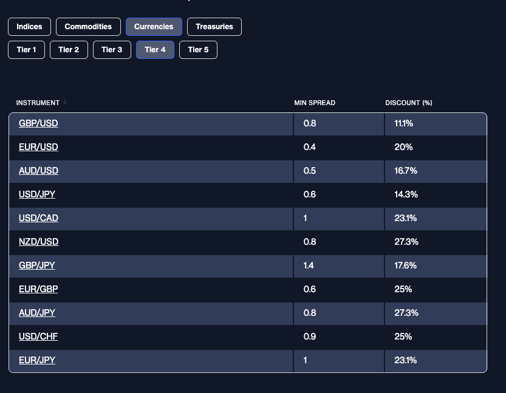The image size is (506, 393).
Task: Open the GBP/USD instrument link
Action: tap(38, 123)
